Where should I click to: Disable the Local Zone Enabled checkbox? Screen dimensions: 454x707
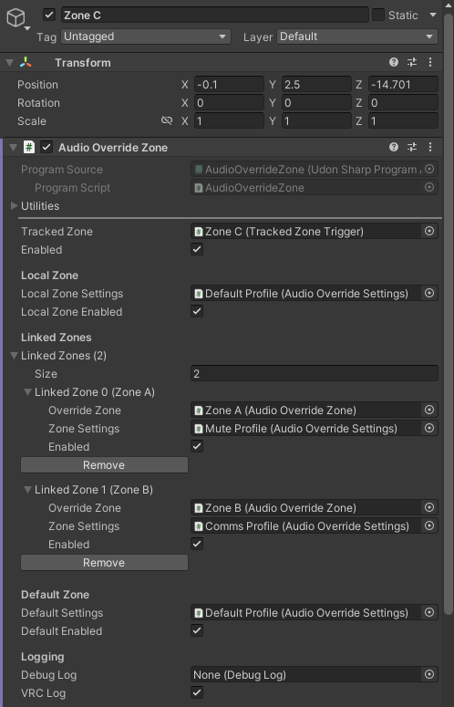tap(197, 311)
